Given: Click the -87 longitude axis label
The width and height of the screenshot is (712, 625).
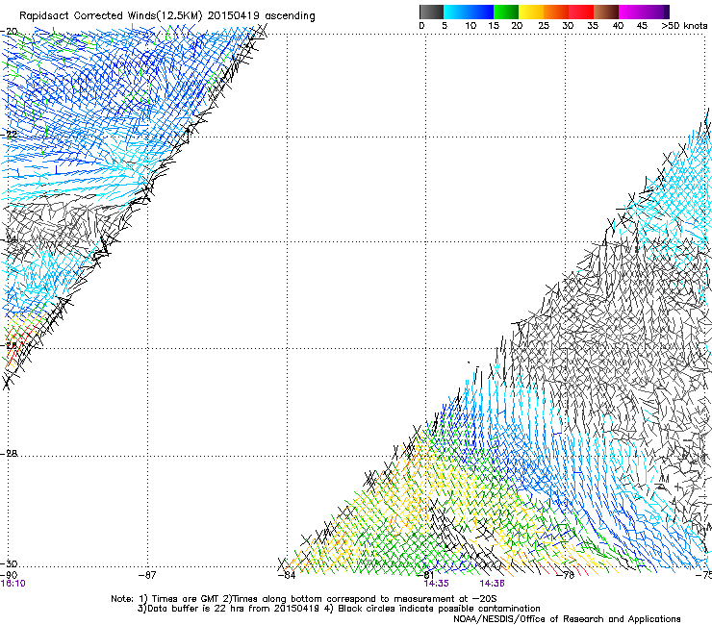Looking at the screenshot, I should 147,575.
